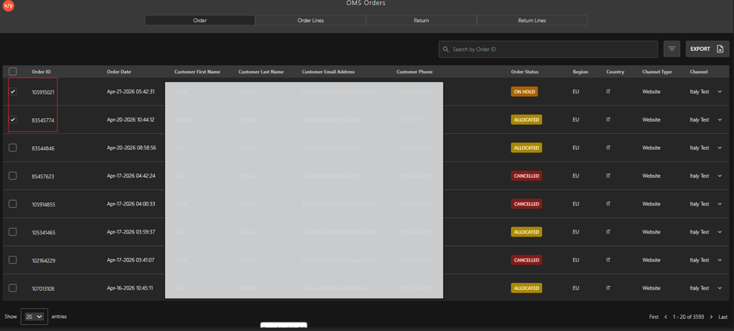Sort by Order Status column header
Screen dimensions: 734x331
[x=525, y=72]
